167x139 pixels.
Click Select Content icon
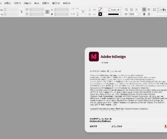[90, 14]
